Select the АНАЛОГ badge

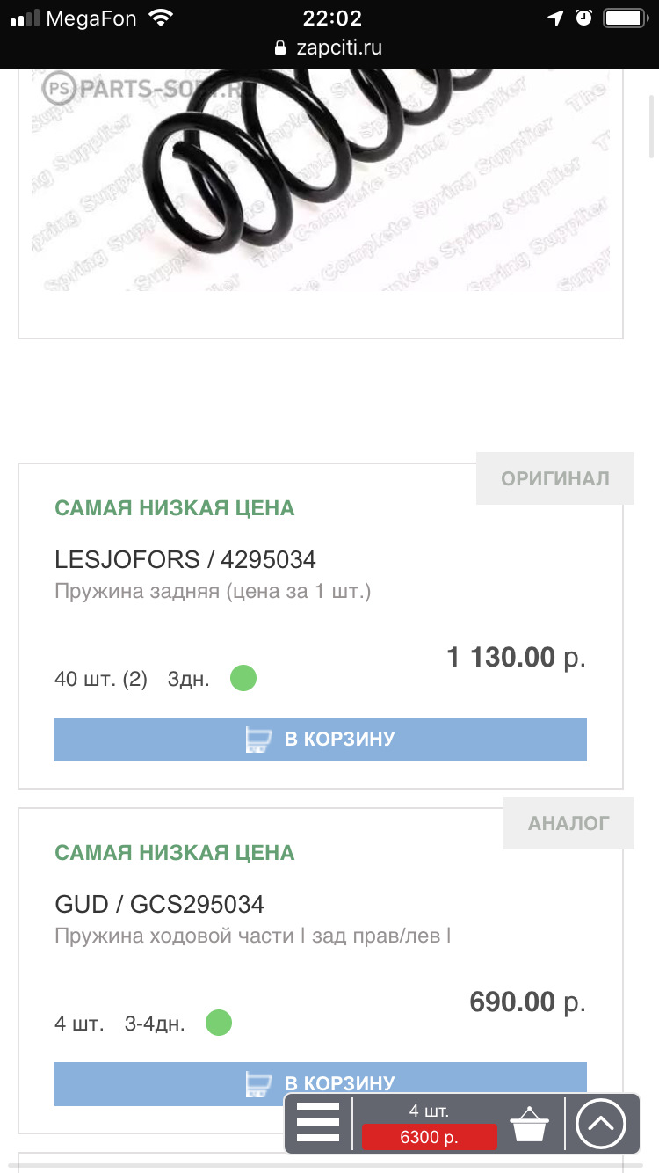(568, 823)
